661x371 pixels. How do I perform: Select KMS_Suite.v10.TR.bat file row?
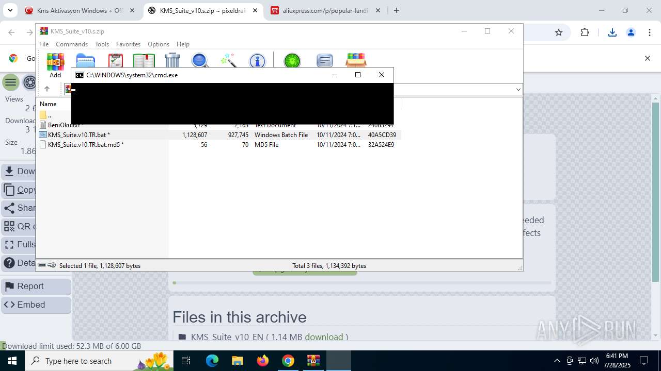click(219, 134)
